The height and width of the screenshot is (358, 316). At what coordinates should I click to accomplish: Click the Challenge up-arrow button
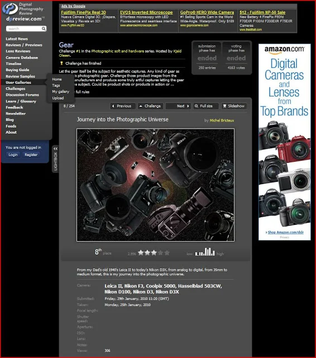click(x=150, y=106)
